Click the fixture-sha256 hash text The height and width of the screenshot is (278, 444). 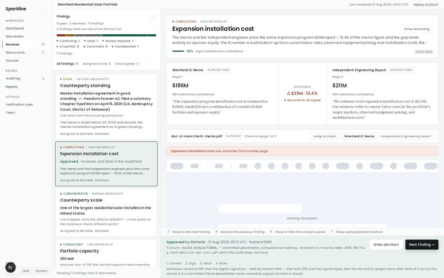(192, 248)
